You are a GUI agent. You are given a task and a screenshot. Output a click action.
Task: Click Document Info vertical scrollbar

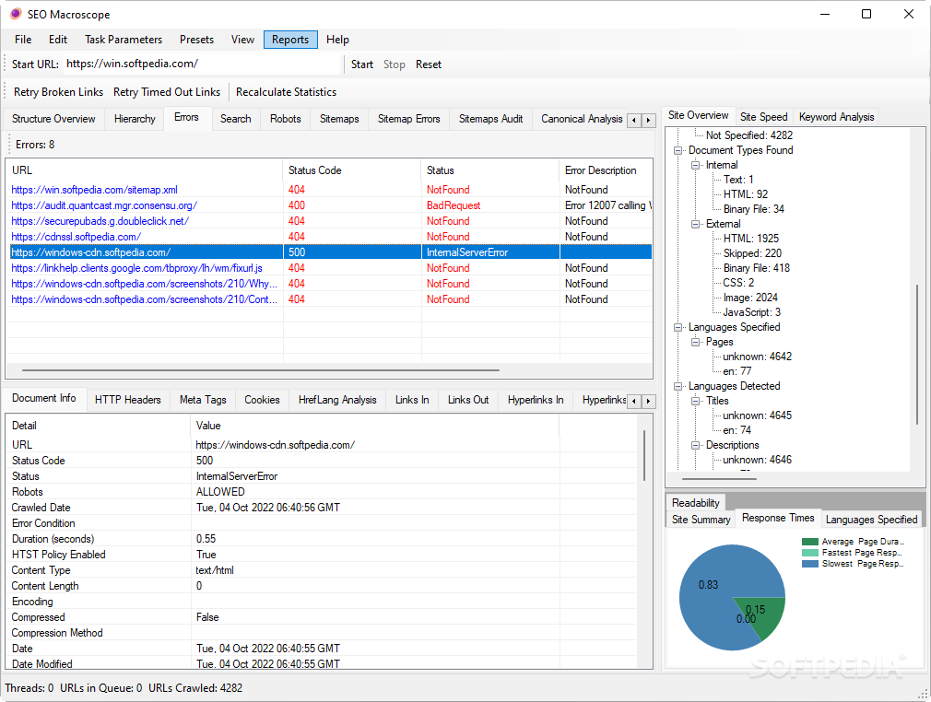click(x=644, y=454)
